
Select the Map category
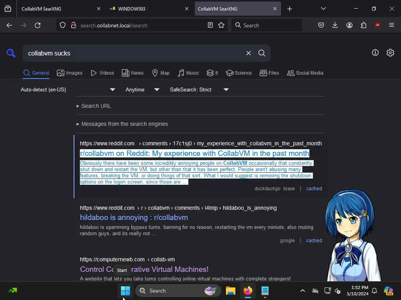pos(161,73)
